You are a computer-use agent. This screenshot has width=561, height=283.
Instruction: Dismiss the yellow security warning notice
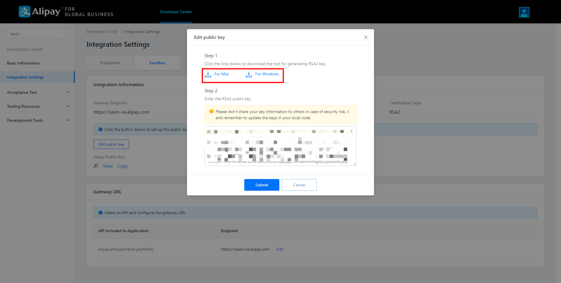(348, 112)
